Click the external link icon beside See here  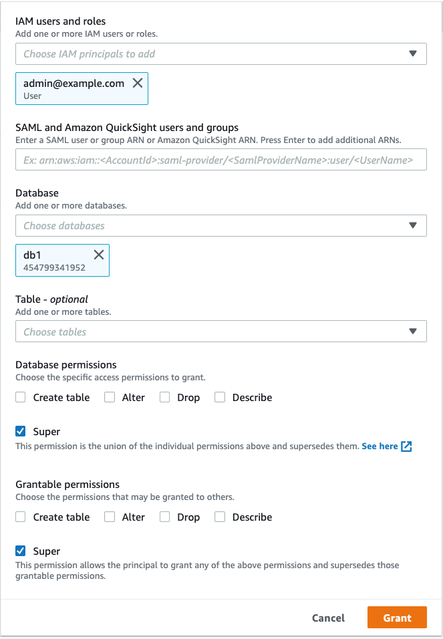pos(406,446)
